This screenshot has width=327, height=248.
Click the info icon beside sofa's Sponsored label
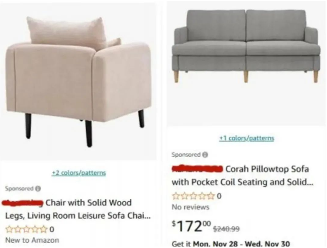(205, 155)
